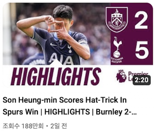
Task: Click the 조회수 188만회 view count
Action: click(x=23, y=126)
